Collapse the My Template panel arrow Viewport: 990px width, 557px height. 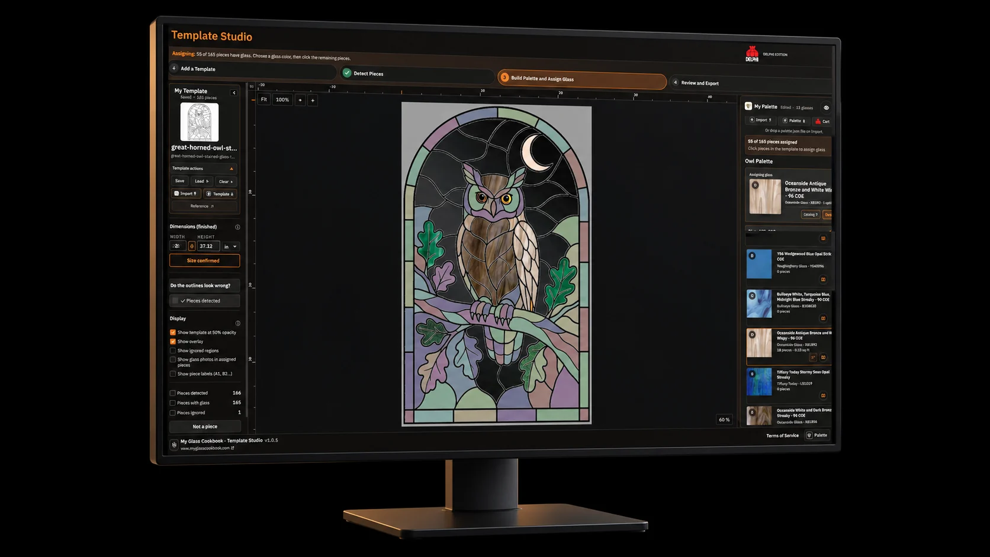point(234,92)
